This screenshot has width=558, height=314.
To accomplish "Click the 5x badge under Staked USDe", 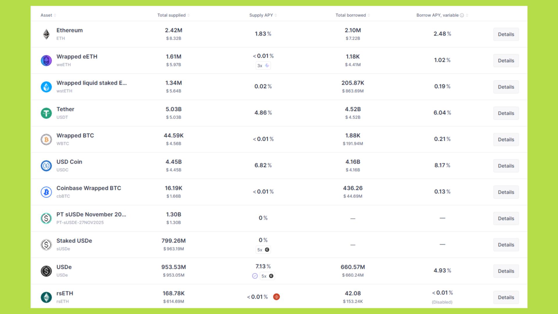I will [x=263, y=250].
